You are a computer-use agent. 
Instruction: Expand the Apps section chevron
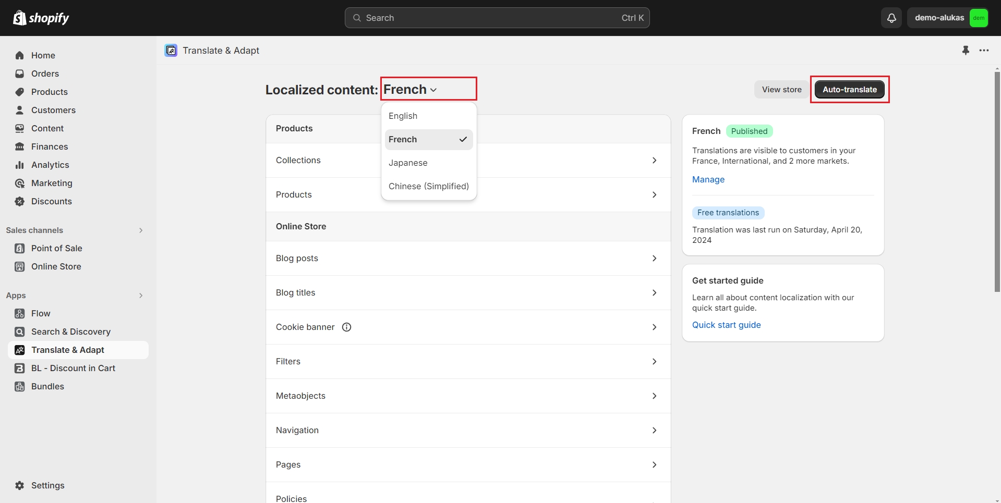click(141, 296)
